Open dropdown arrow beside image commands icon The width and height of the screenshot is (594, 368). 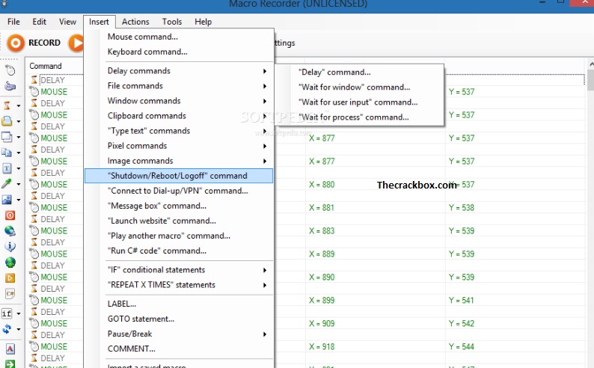pos(19,200)
